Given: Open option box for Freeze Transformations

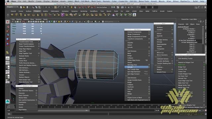Looking at the screenshot, I should (39, 46).
